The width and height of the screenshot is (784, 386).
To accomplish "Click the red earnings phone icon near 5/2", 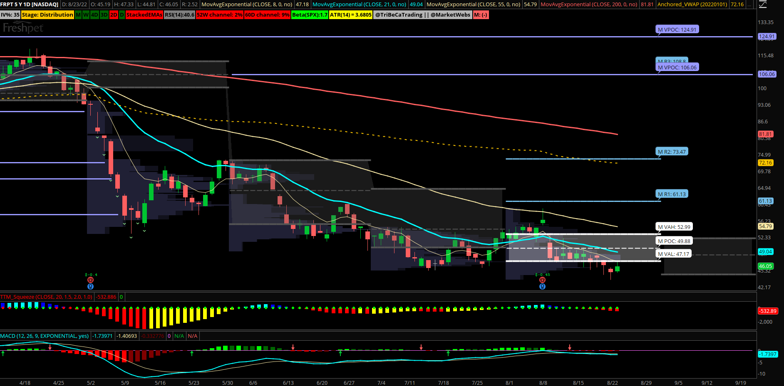I will pos(90,280).
